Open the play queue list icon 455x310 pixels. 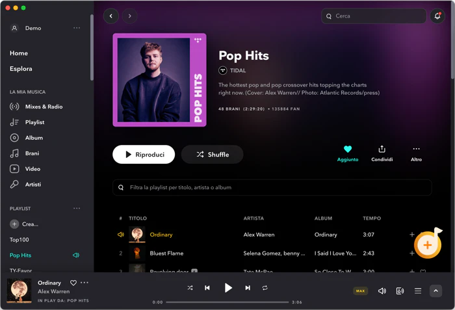tap(418, 291)
